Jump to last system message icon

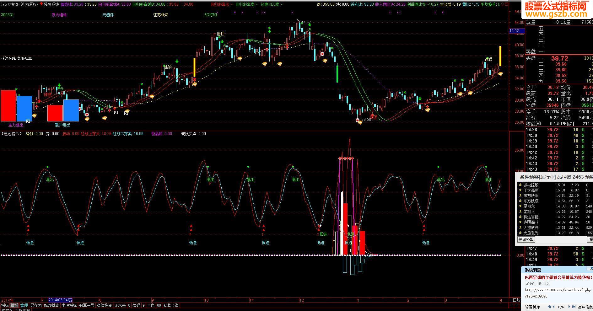tap(574, 307)
